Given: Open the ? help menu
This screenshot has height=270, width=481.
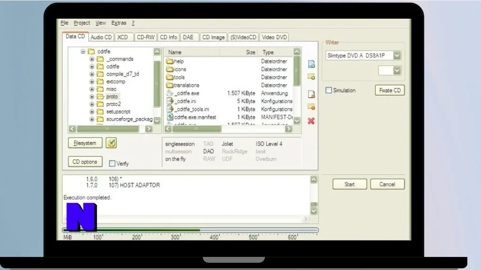Looking at the screenshot, I should click(133, 23).
